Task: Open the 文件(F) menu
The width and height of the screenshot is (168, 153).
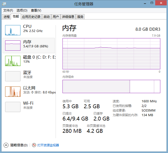Action: (8, 10)
